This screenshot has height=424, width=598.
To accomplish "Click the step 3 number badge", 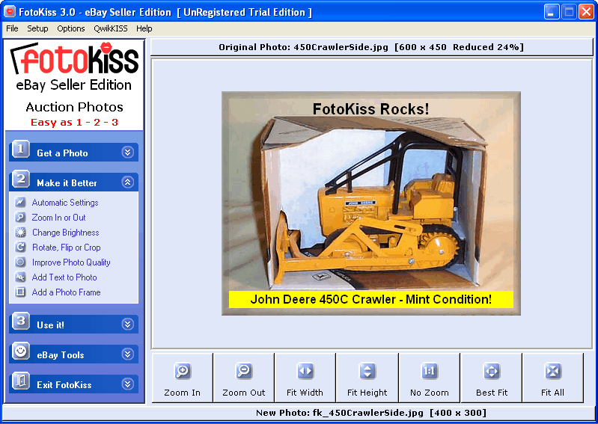I will pyautogui.click(x=21, y=321).
